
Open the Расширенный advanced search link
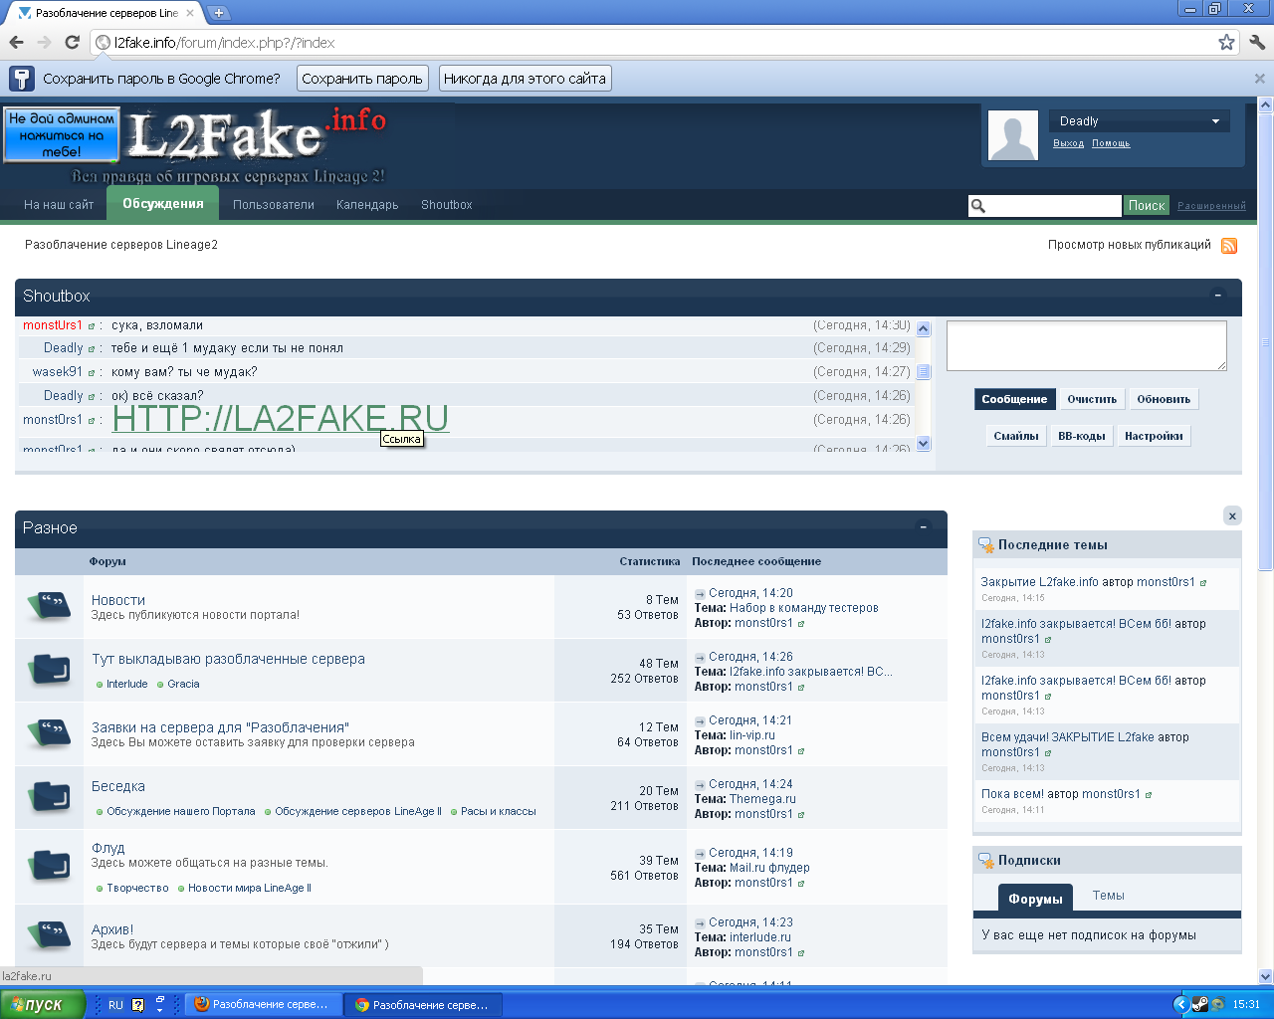pyautogui.click(x=1211, y=206)
